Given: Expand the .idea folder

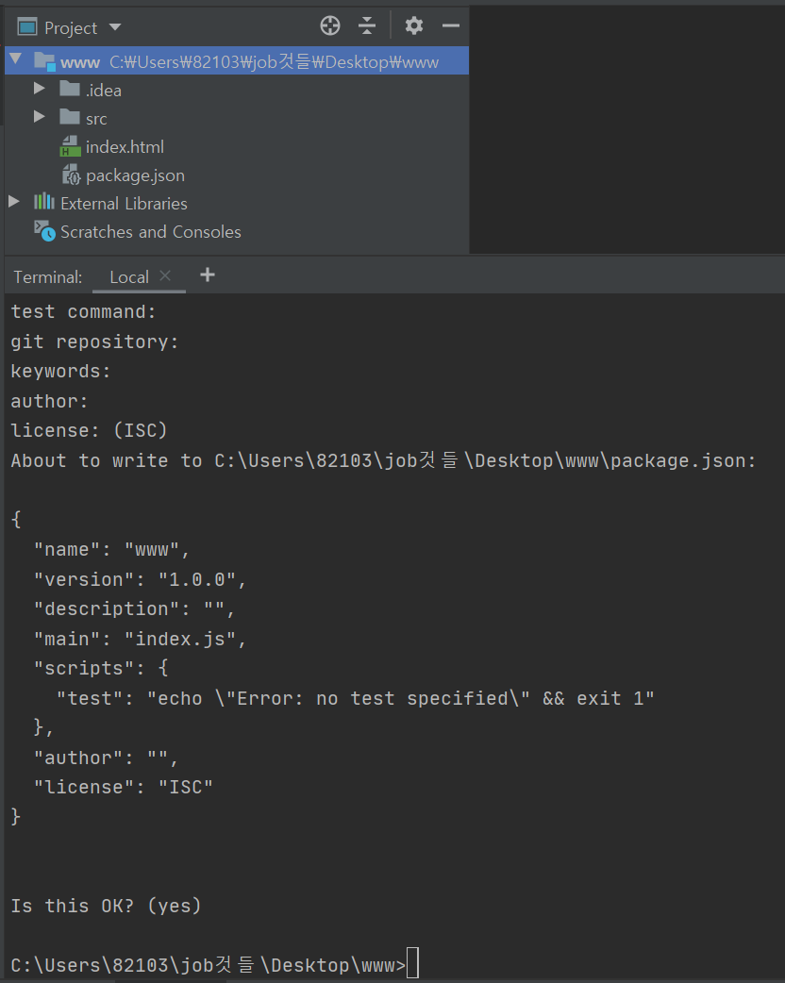Looking at the screenshot, I should tap(39, 89).
